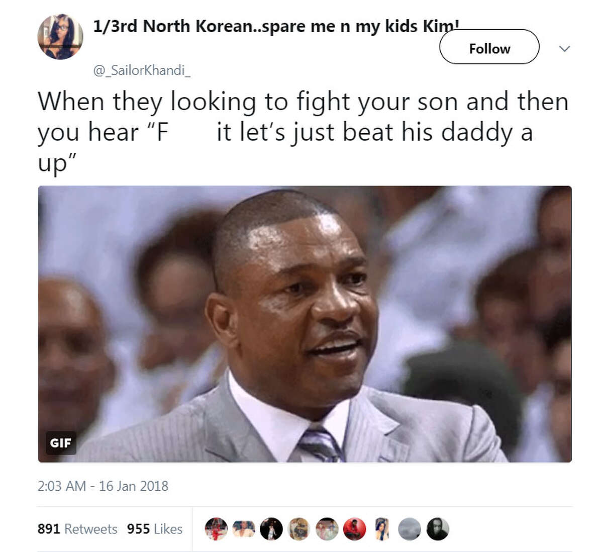Open the red-background seated person avatar
603x552 pixels.
pos(354,529)
